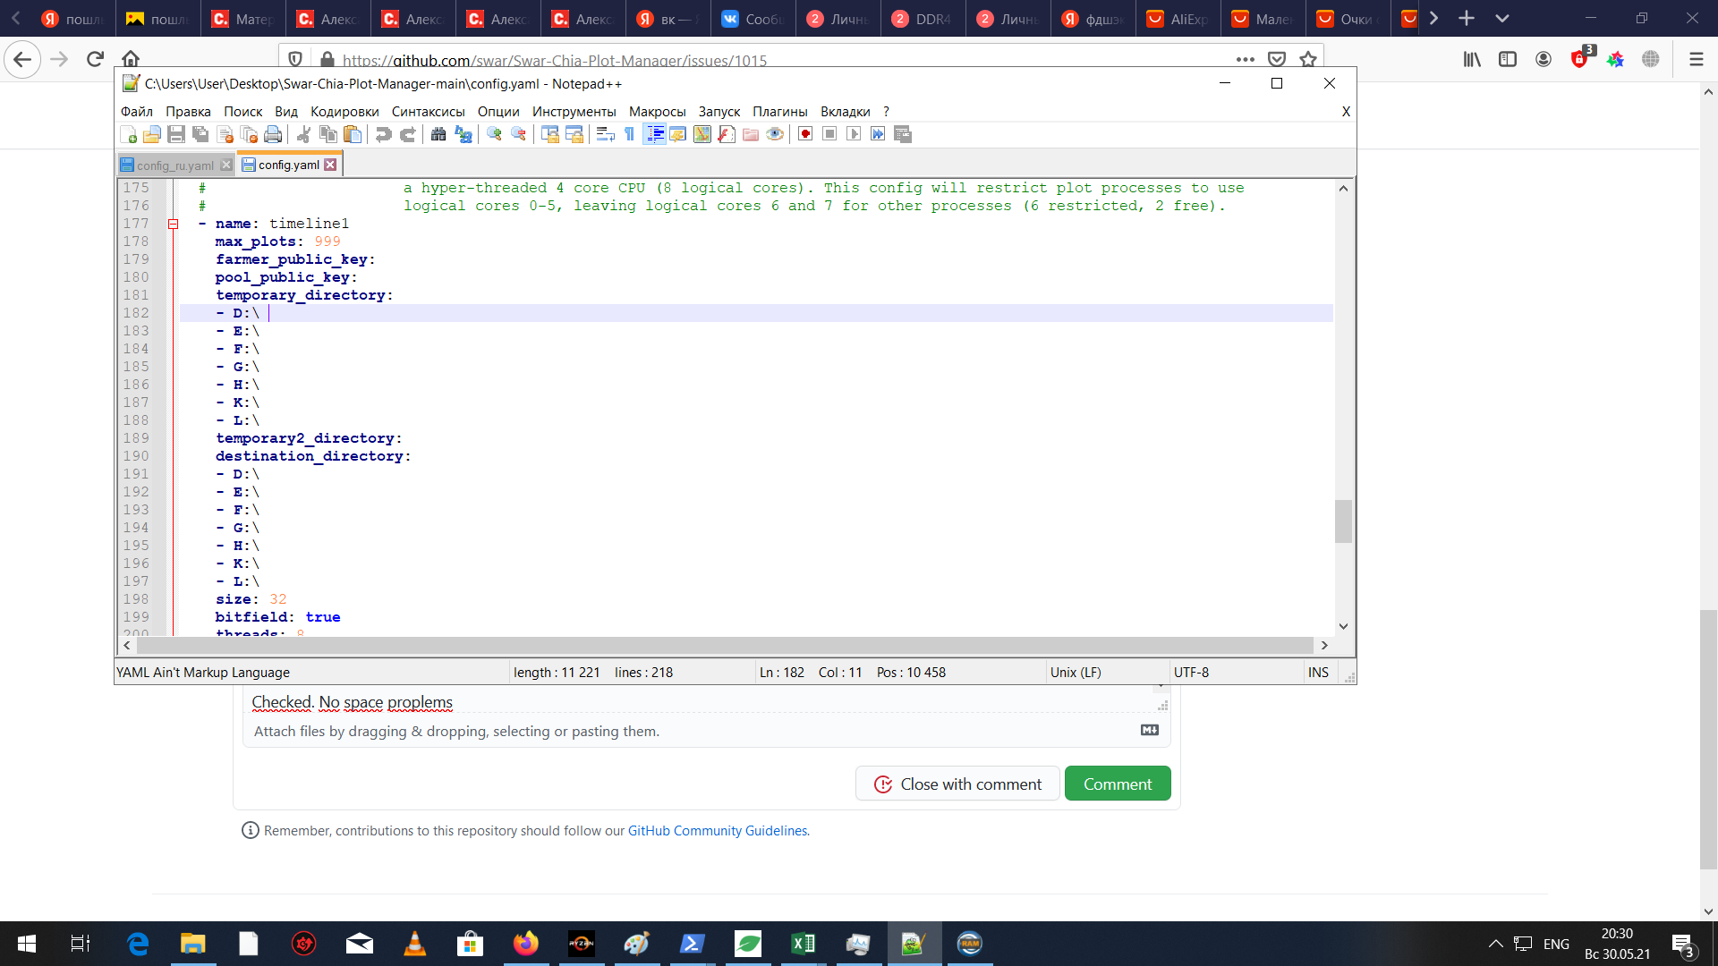Zoom in on the document text
Image resolution: width=1718 pixels, height=966 pixels.
point(493,134)
